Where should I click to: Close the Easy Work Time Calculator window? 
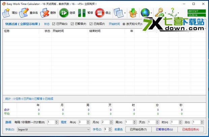(x=203, y=4)
